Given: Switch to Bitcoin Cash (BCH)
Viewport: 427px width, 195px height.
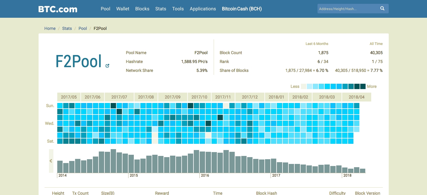Looking at the screenshot, I should tap(242, 9).
